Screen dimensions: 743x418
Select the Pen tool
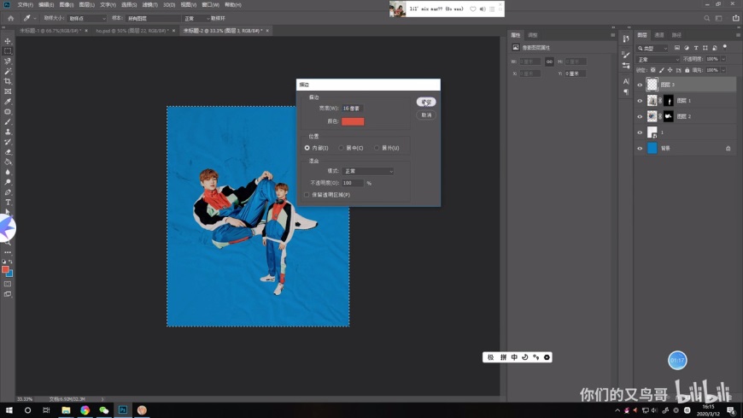pos(8,192)
